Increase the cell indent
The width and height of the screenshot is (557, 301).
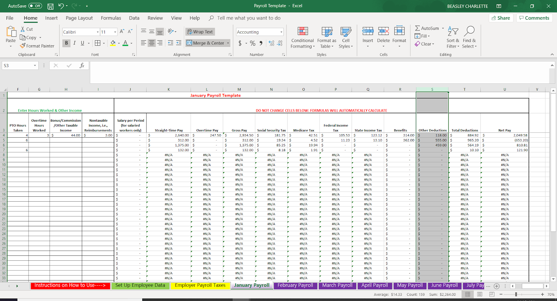click(x=179, y=43)
